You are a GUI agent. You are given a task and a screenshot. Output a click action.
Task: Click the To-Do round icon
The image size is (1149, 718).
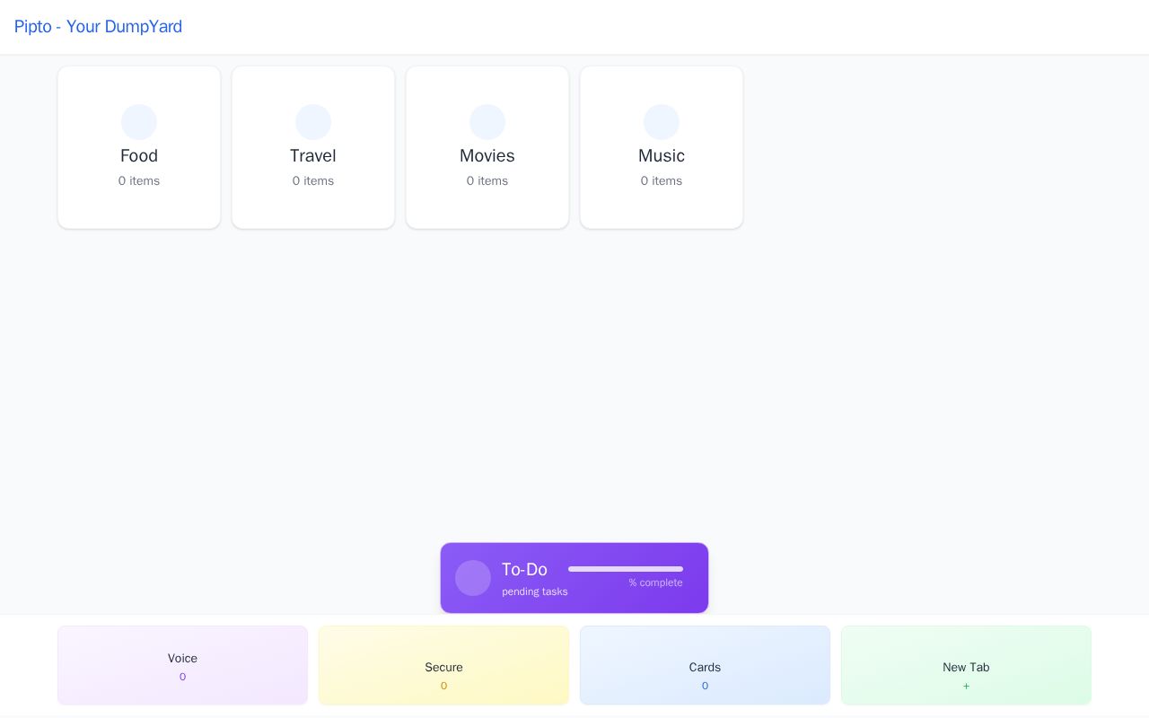click(x=473, y=578)
